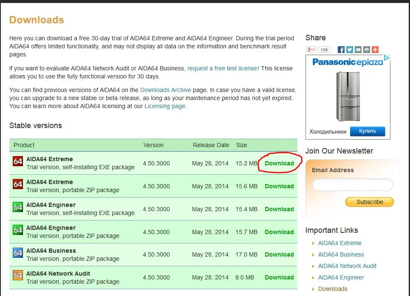Click the Release Date column header
The height and width of the screenshot is (296, 410).
tap(211, 145)
